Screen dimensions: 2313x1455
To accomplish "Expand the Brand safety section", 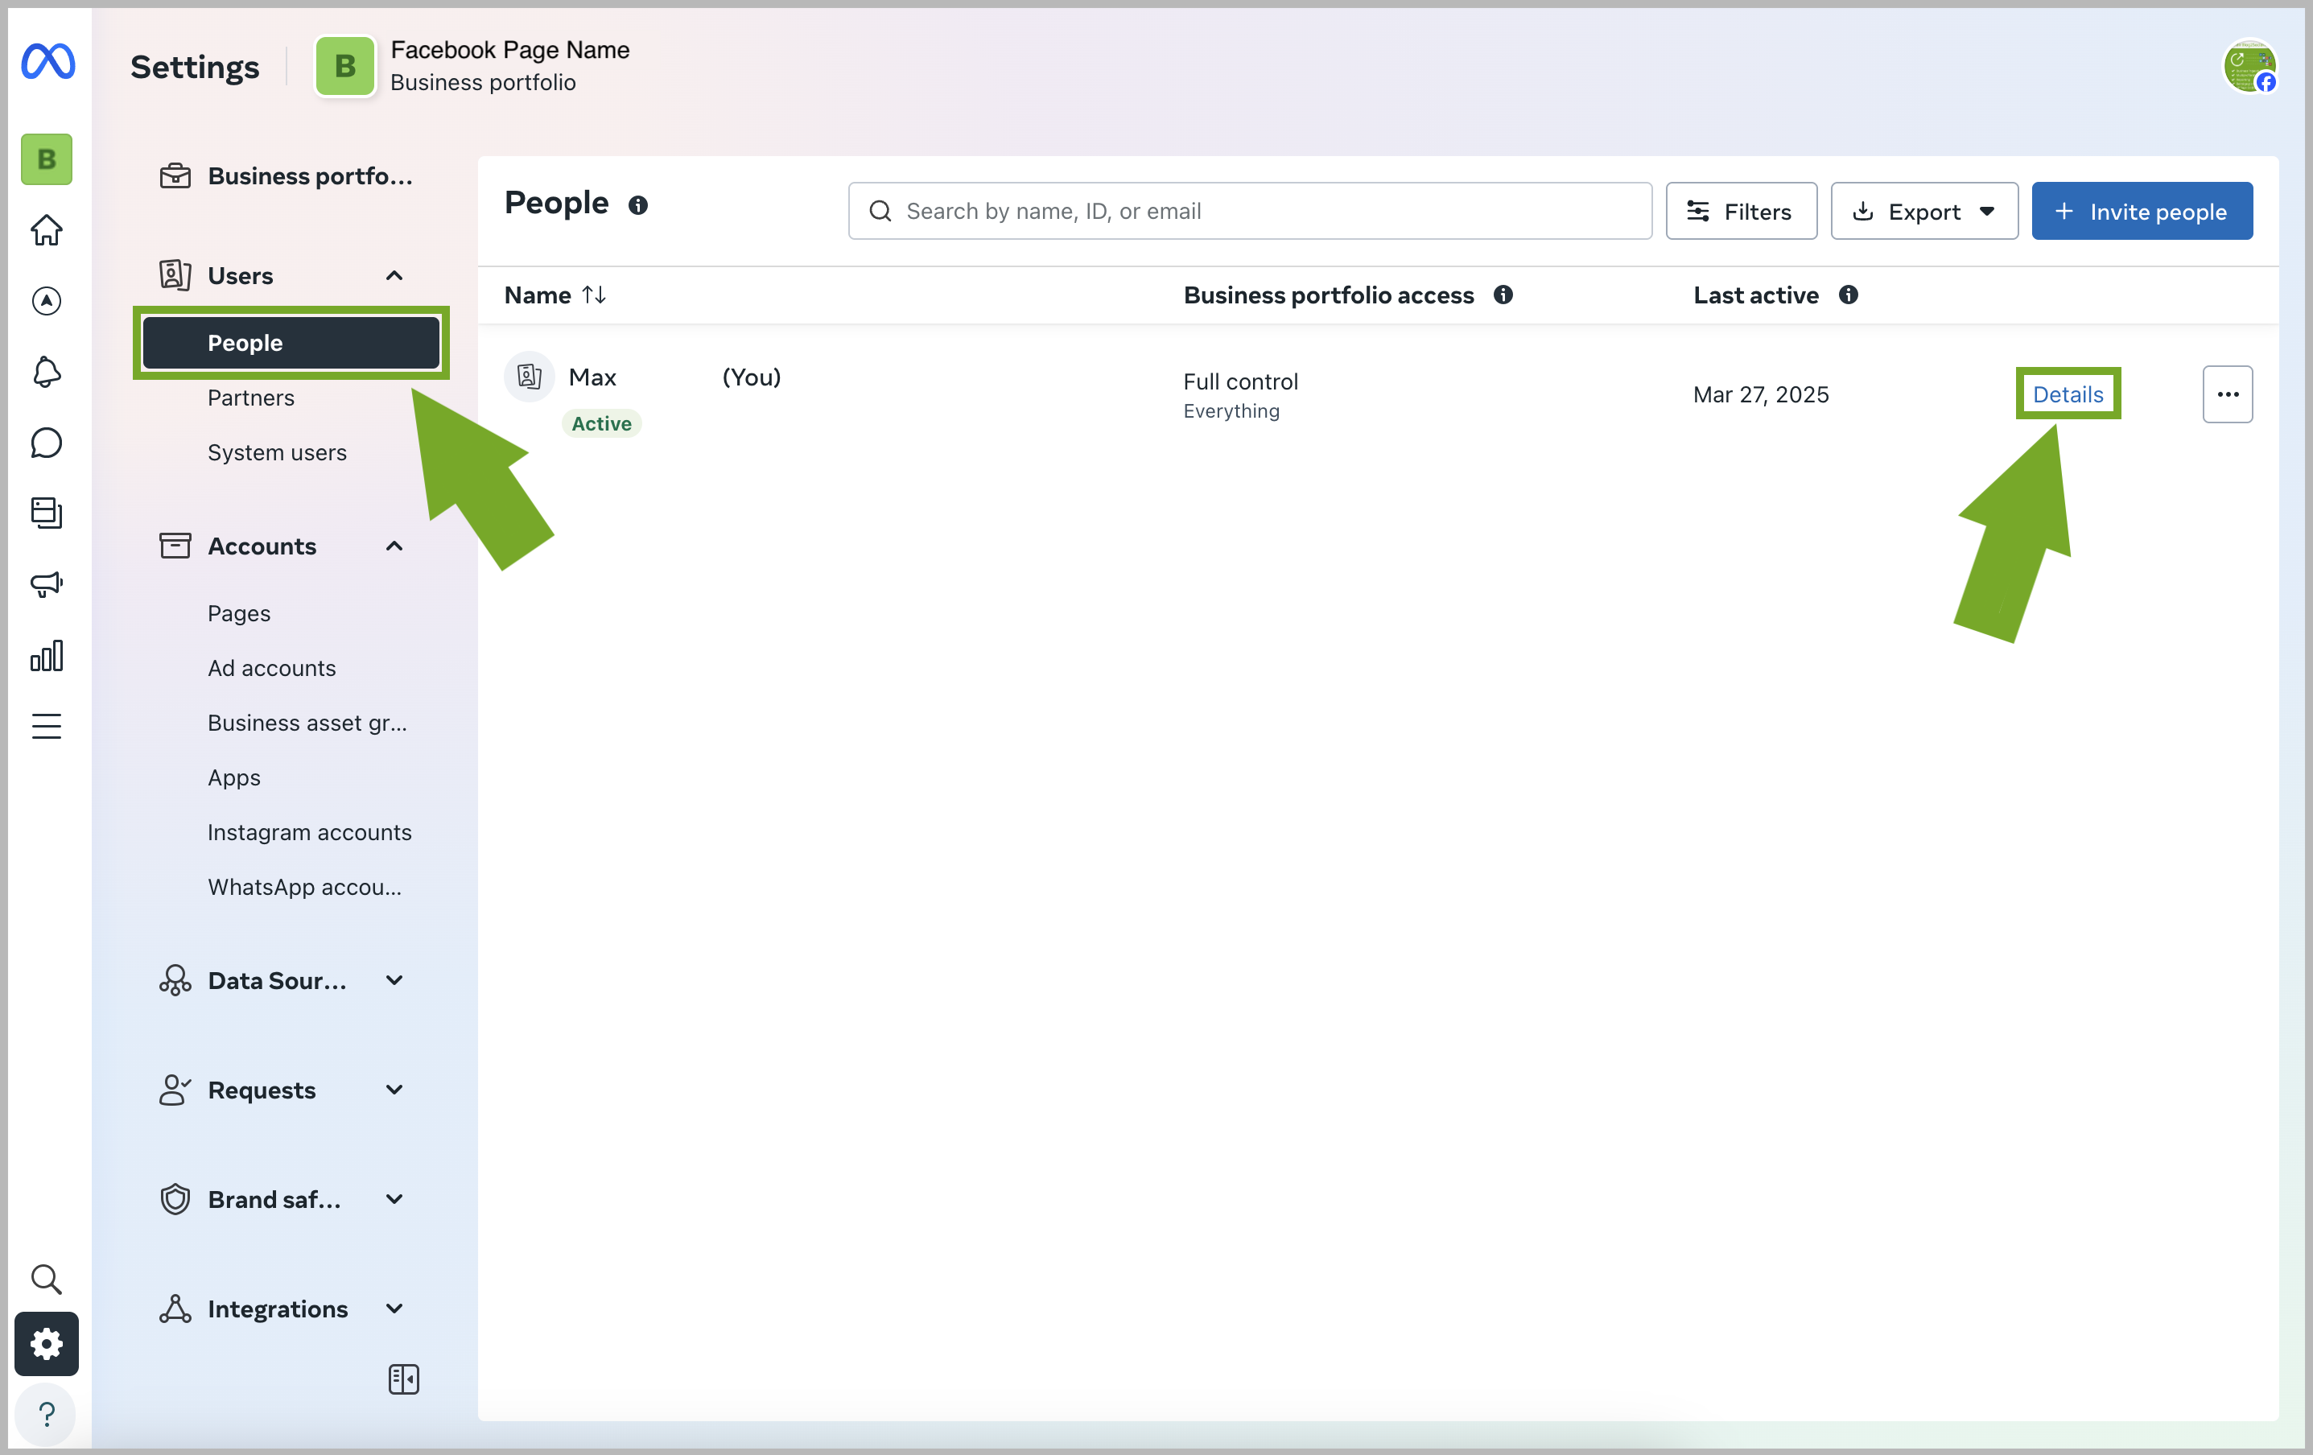I will pyautogui.click(x=394, y=1200).
